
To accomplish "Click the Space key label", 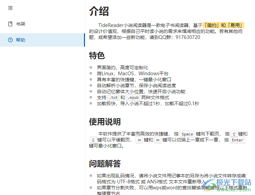I will 187,134.
